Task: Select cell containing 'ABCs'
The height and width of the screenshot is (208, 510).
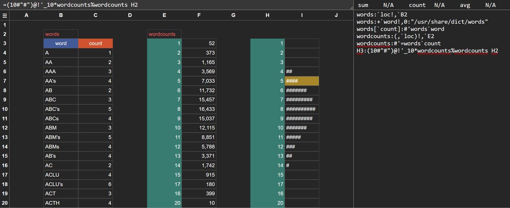Action: click(61, 118)
